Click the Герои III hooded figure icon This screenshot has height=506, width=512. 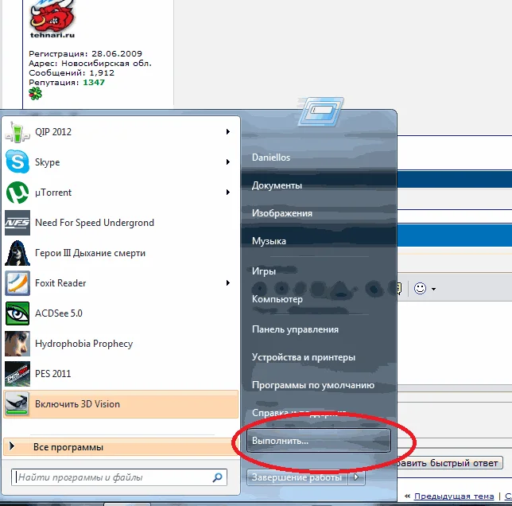(17, 253)
